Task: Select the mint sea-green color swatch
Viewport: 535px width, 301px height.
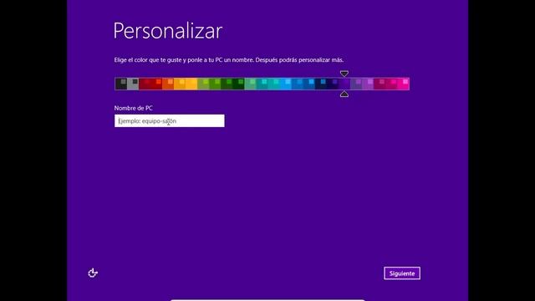Action: pyautogui.click(x=251, y=84)
